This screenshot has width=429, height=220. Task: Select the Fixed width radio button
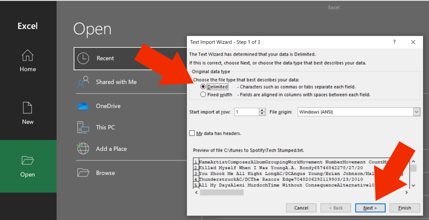click(203, 94)
